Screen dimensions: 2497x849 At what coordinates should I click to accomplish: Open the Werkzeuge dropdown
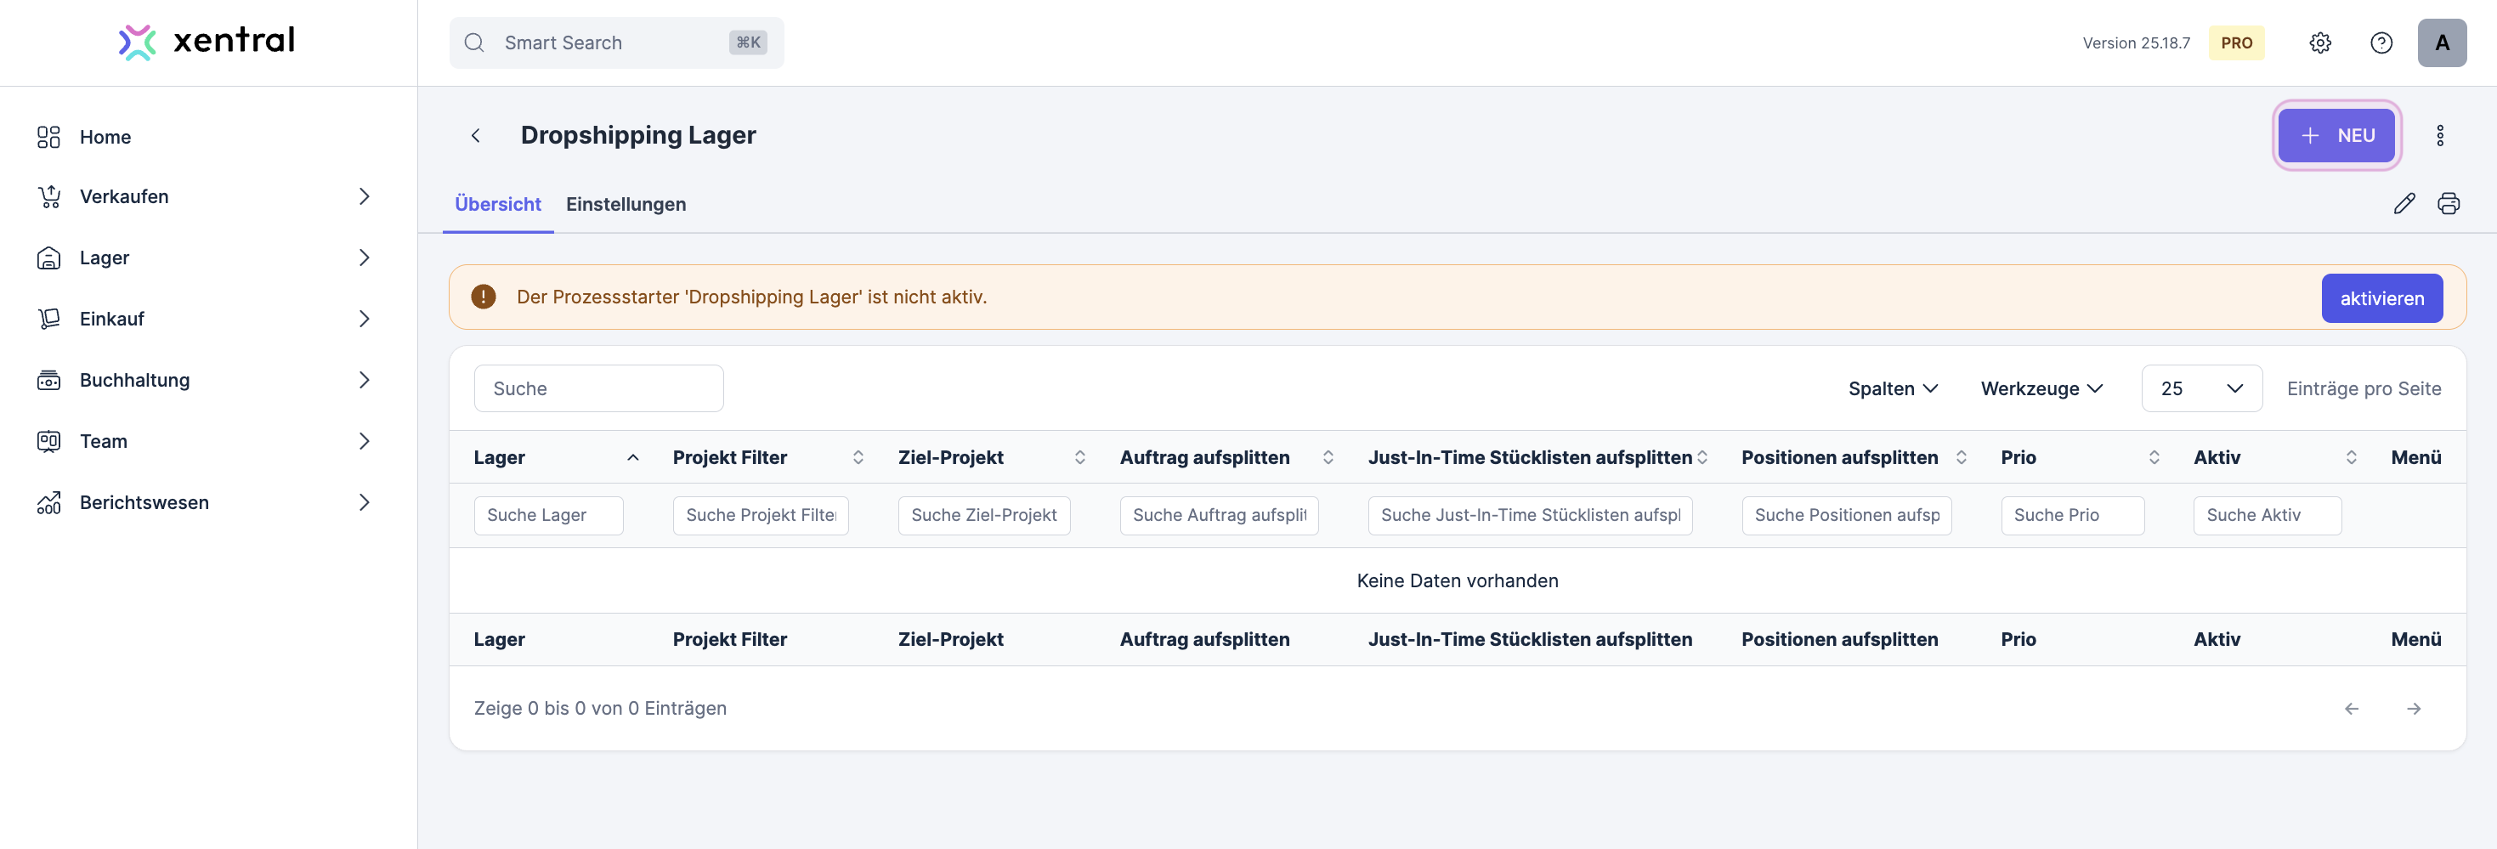tap(2041, 388)
